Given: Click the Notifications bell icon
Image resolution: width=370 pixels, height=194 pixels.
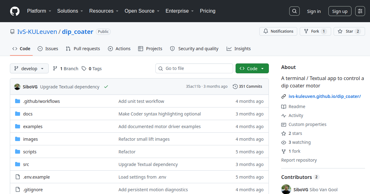Looking at the screenshot, I should coord(266,31).
